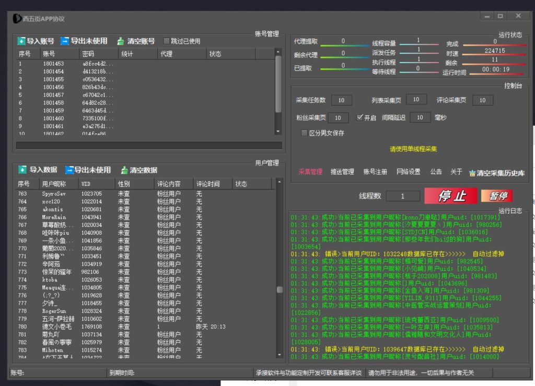Viewport: 535px width, 386px height.
Task: Enable the 跳过已使用 checkbox
Action: click(x=166, y=41)
